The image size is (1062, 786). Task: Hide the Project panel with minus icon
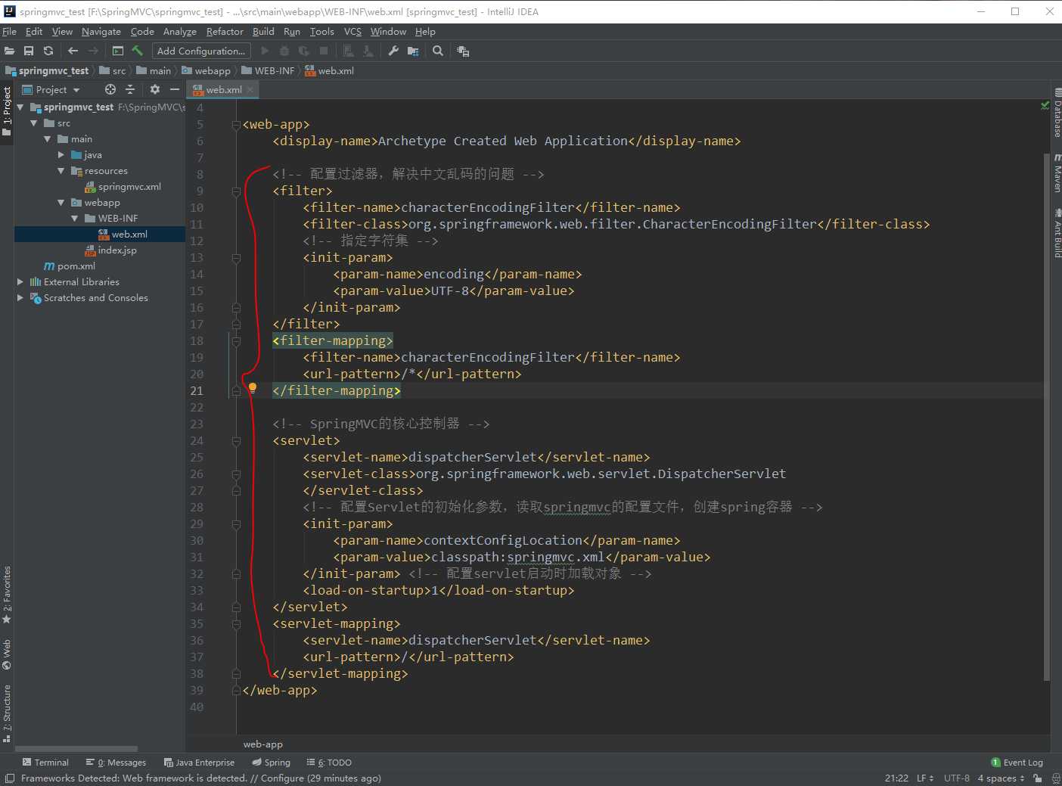(175, 89)
